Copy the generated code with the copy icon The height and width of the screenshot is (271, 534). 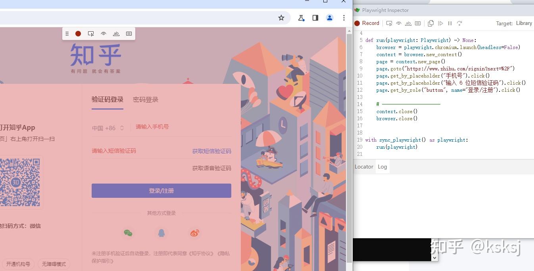coord(431,23)
